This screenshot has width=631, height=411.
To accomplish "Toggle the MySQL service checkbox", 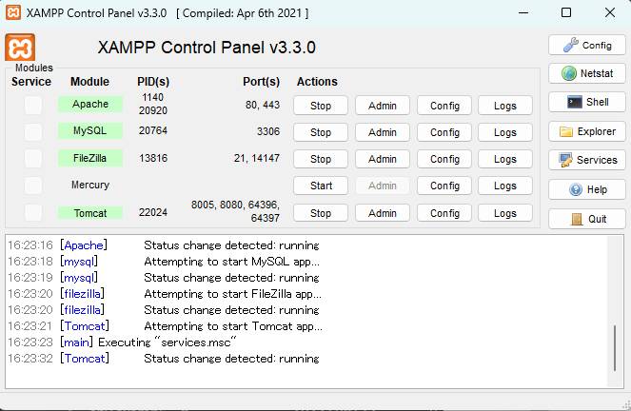I will coord(33,131).
